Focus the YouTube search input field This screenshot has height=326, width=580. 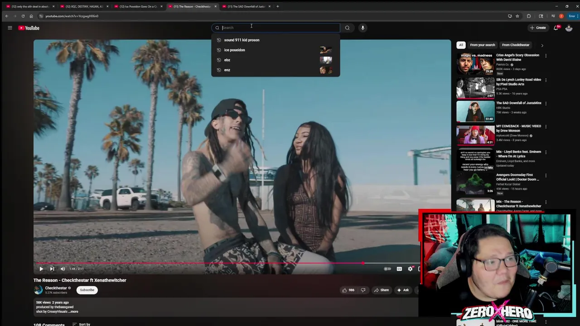tap(275, 28)
